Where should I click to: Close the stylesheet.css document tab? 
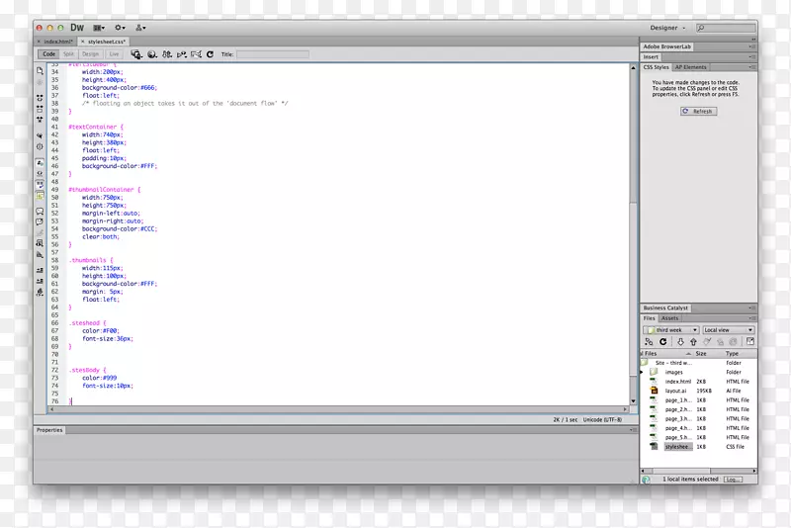[83, 42]
